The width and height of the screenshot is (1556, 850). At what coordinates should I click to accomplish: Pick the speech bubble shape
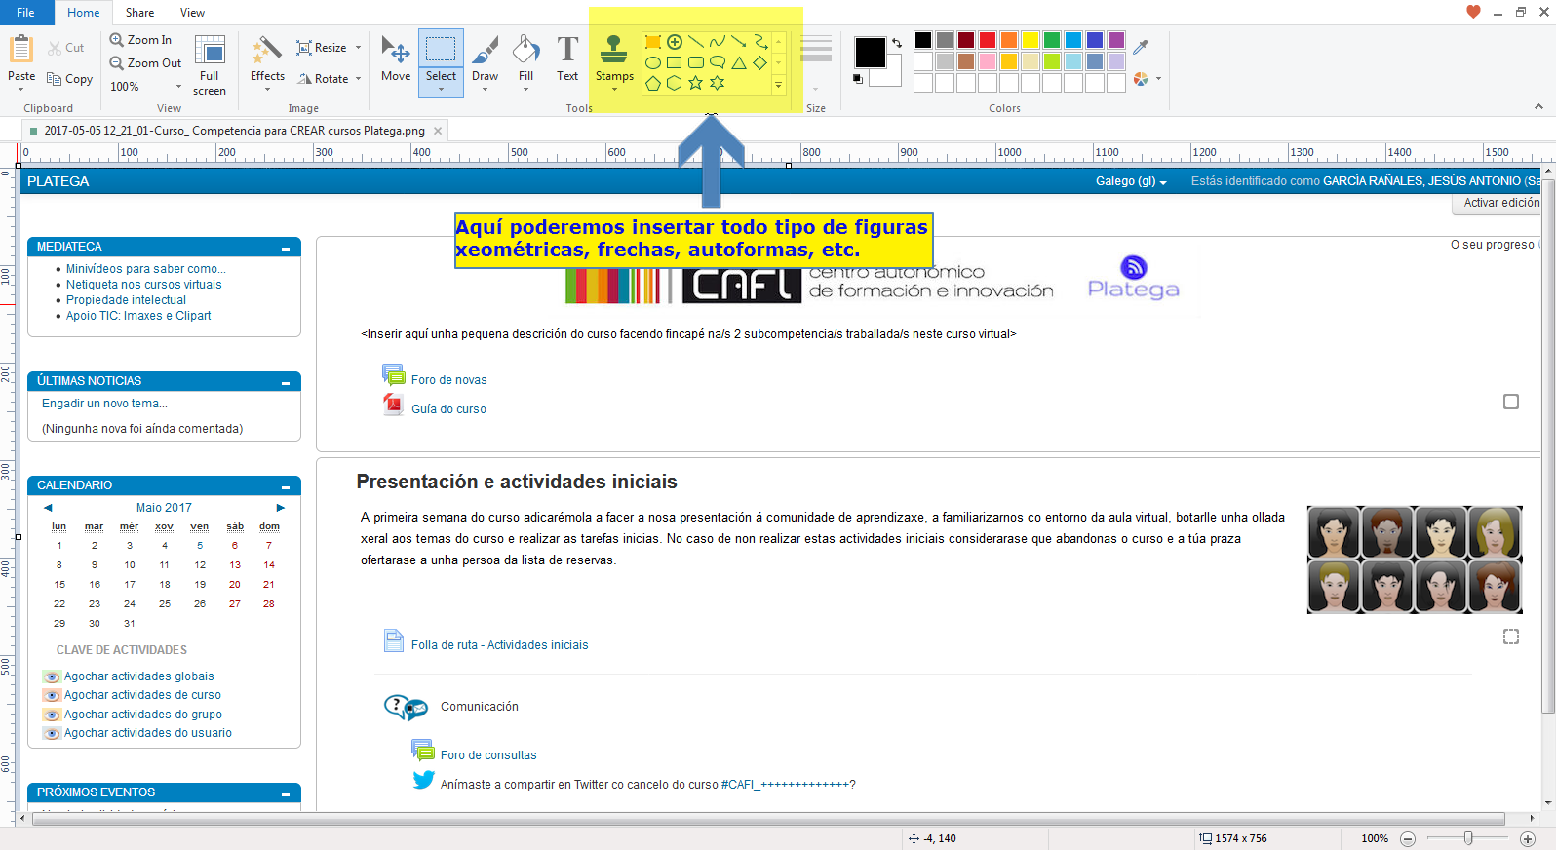tap(718, 62)
